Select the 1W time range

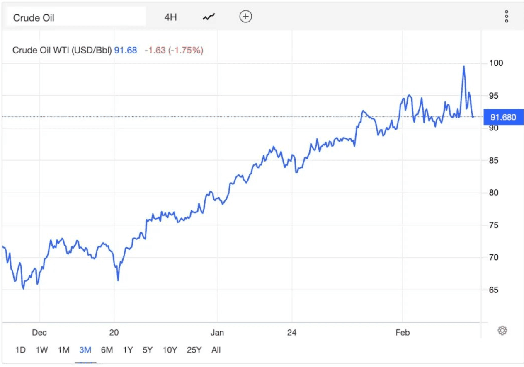(x=42, y=350)
